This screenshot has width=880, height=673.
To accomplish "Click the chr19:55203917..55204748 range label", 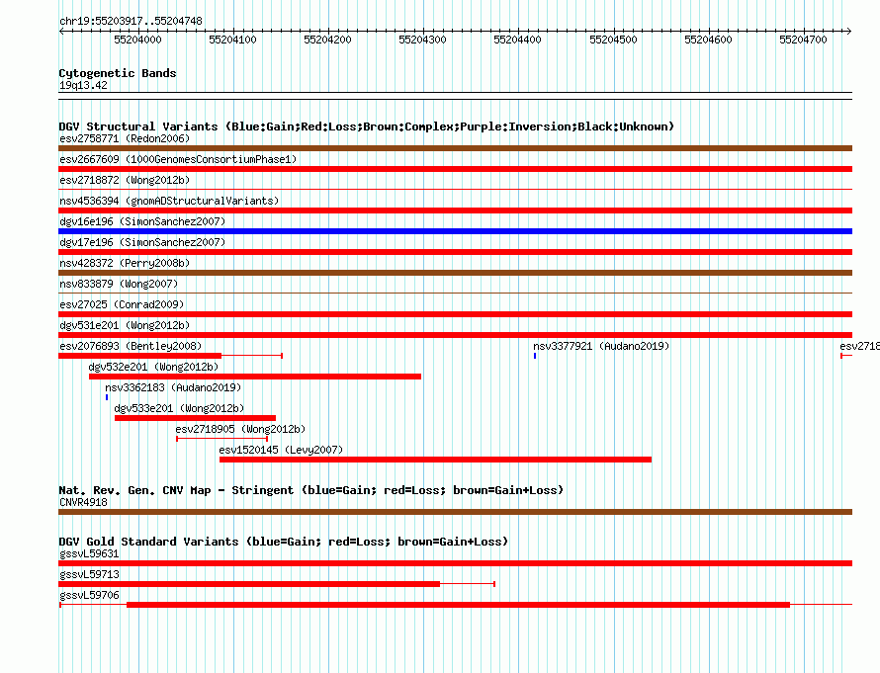I will click(x=131, y=21).
